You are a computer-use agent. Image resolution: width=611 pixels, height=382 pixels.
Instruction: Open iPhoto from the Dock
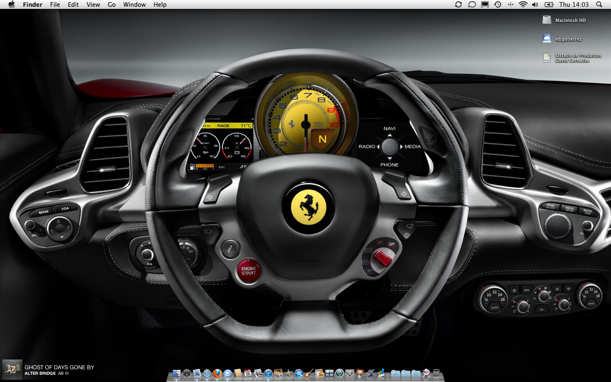tap(278, 373)
